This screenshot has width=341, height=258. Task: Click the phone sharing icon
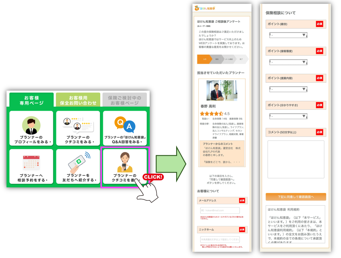coord(79,162)
